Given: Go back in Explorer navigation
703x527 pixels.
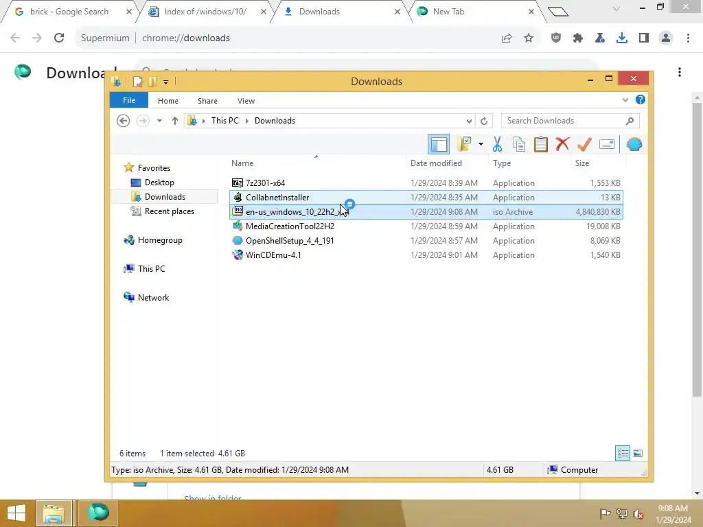Looking at the screenshot, I should 124,121.
